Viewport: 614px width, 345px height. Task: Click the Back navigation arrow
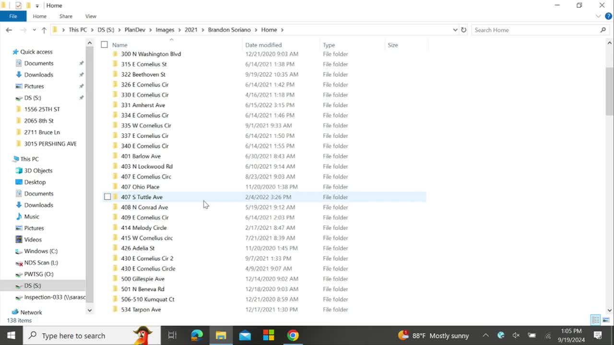(9, 30)
